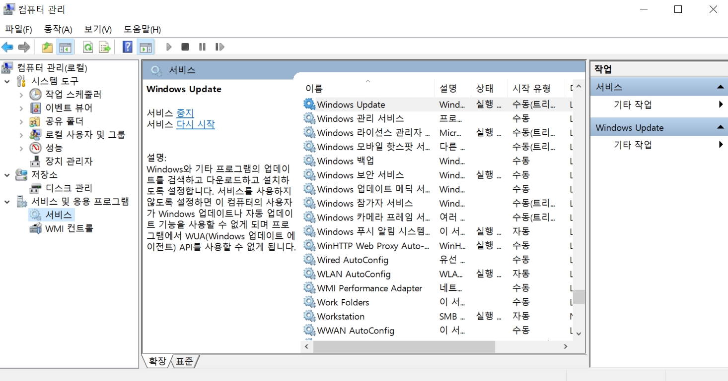This screenshot has width=728, height=381.
Task: Open the 동작(A) menu
Action: [58, 29]
